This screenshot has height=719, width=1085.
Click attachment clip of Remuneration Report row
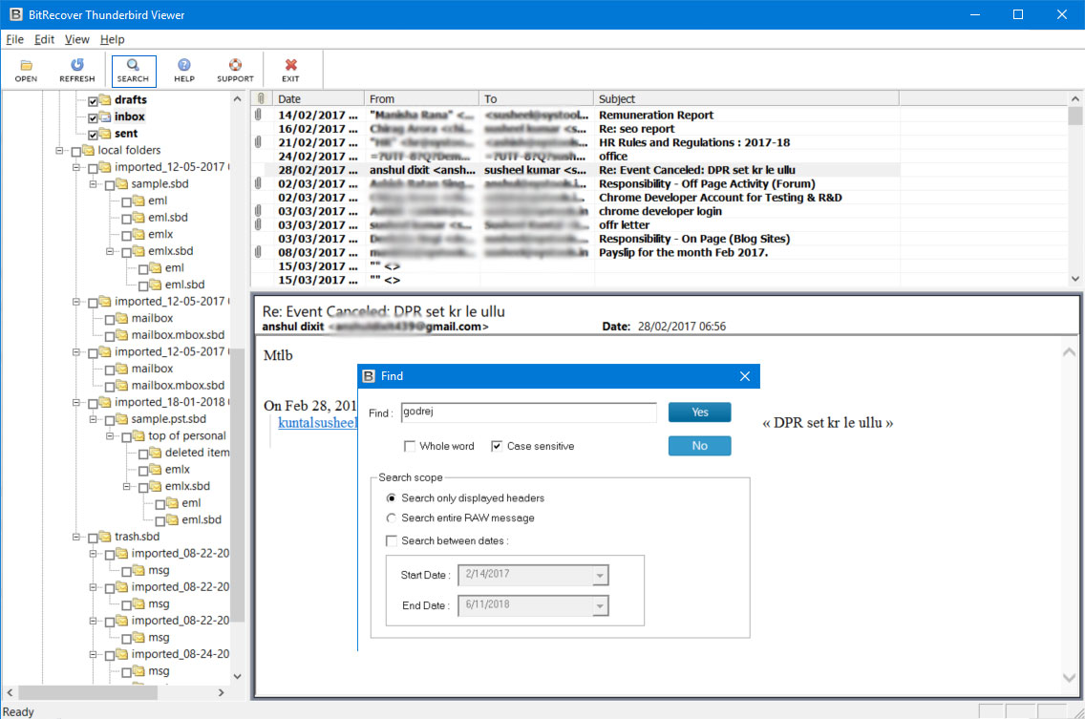point(258,115)
